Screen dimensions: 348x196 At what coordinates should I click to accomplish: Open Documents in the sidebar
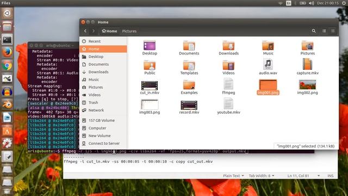click(x=103, y=64)
